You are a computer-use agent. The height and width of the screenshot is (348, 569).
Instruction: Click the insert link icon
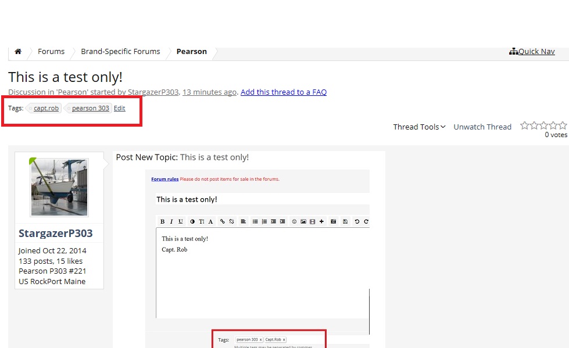[223, 221]
